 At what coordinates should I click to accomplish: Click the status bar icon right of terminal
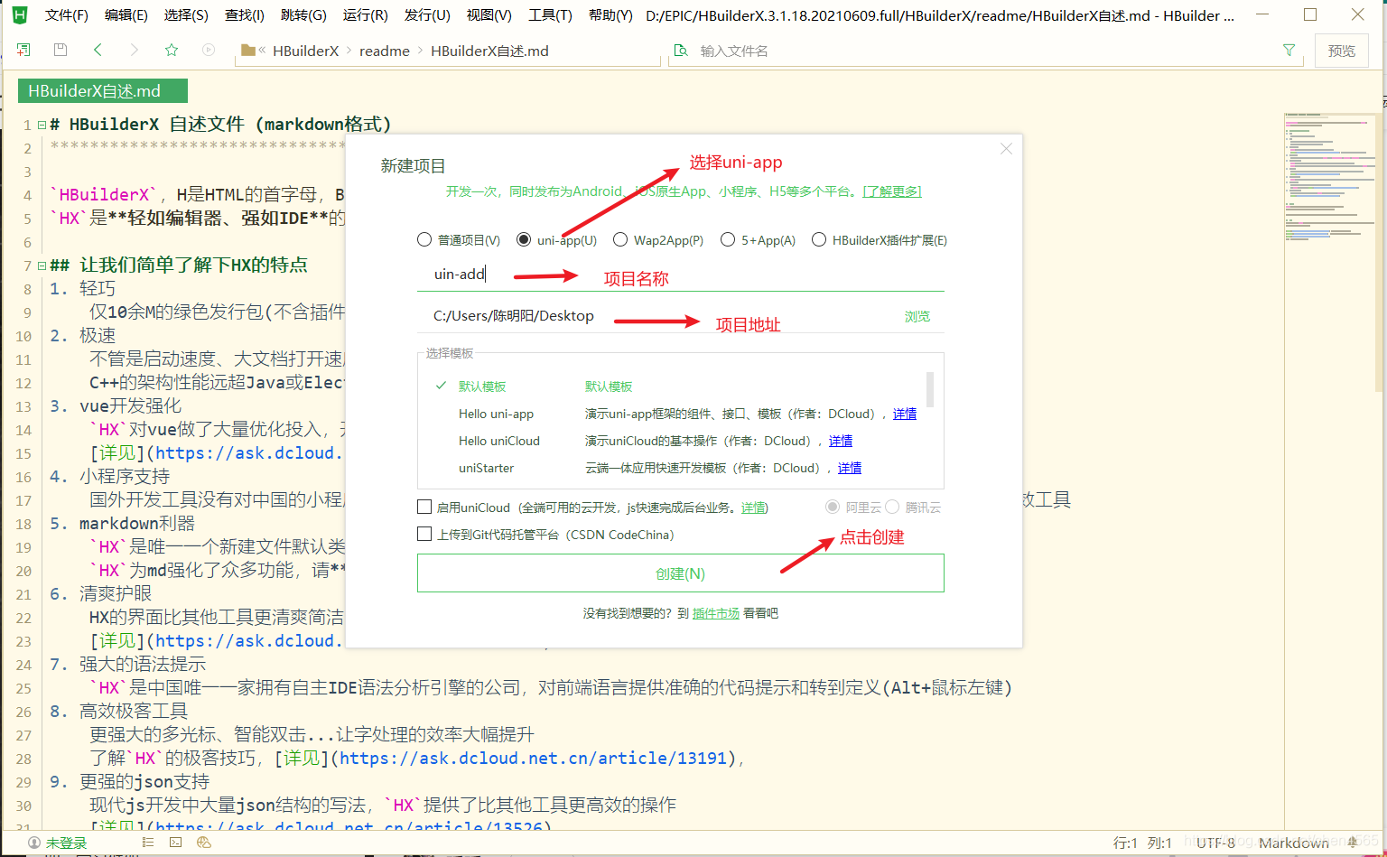click(203, 843)
